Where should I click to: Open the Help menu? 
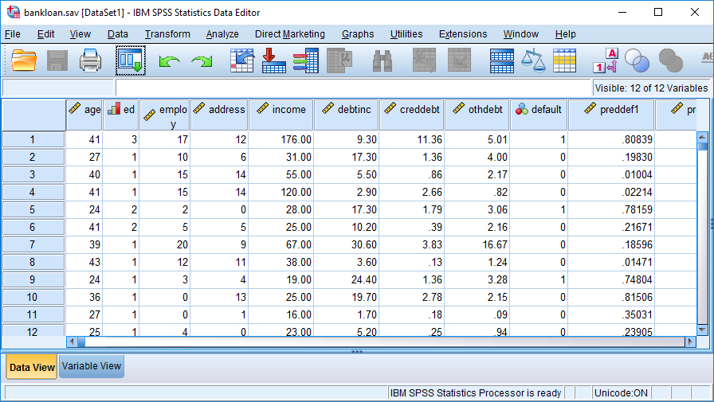click(x=565, y=34)
